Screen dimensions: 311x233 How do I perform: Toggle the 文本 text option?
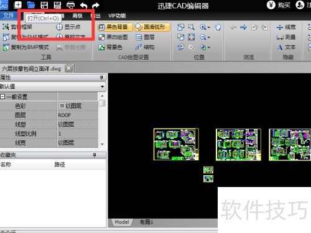pos(286,47)
